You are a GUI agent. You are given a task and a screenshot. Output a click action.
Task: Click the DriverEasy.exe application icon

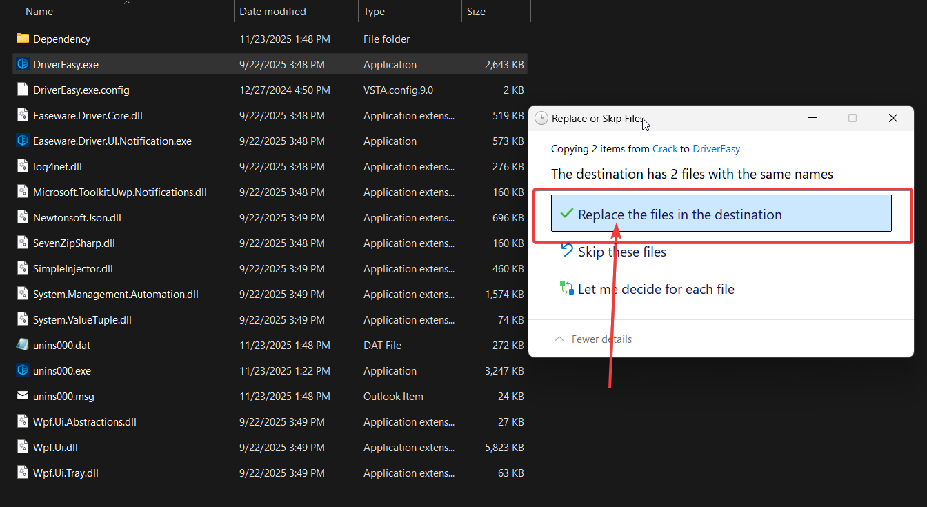pyautogui.click(x=23, y=64)
